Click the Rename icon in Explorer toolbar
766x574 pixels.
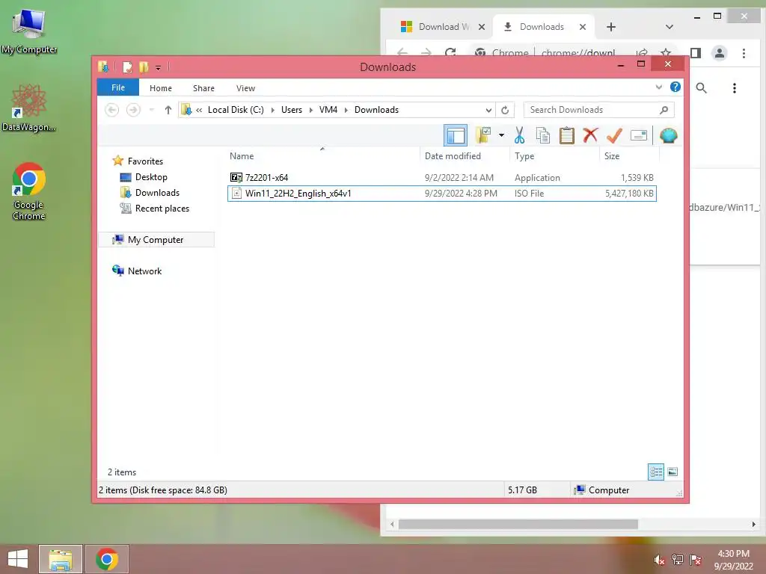point(639,136)
